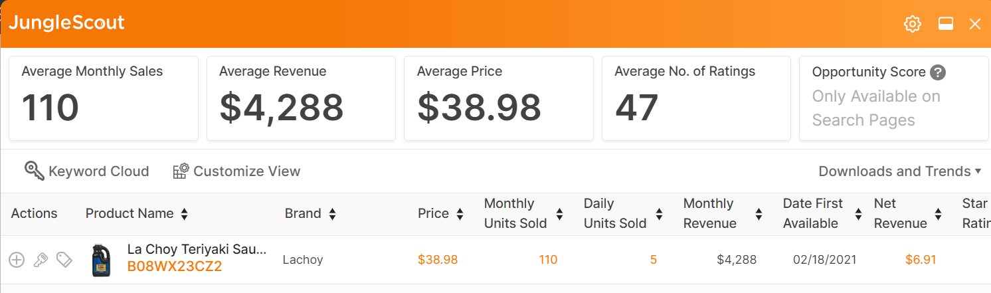
Task: Sort by Price column arrows
Action: (x=460, y=214)
